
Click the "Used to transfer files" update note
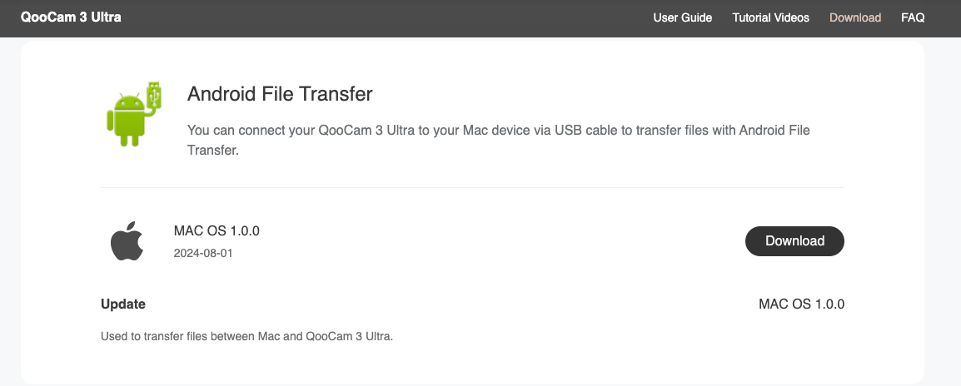pyautogui.click(x=246, y=337)
